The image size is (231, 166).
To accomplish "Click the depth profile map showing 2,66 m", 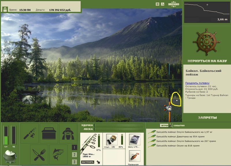I will (207, 12).
